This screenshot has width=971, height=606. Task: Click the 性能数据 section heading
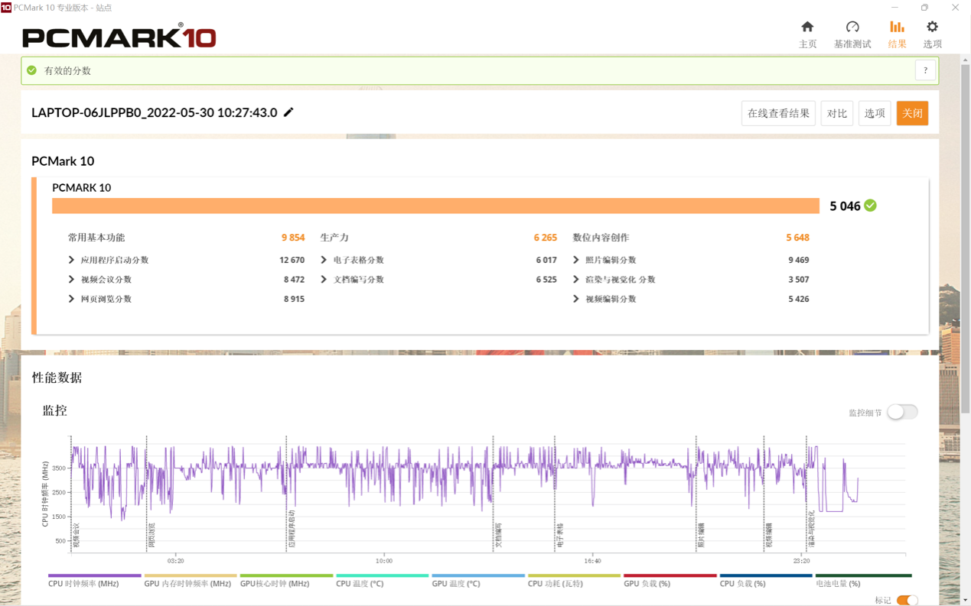pyautogui.click(x=57, y=378)
